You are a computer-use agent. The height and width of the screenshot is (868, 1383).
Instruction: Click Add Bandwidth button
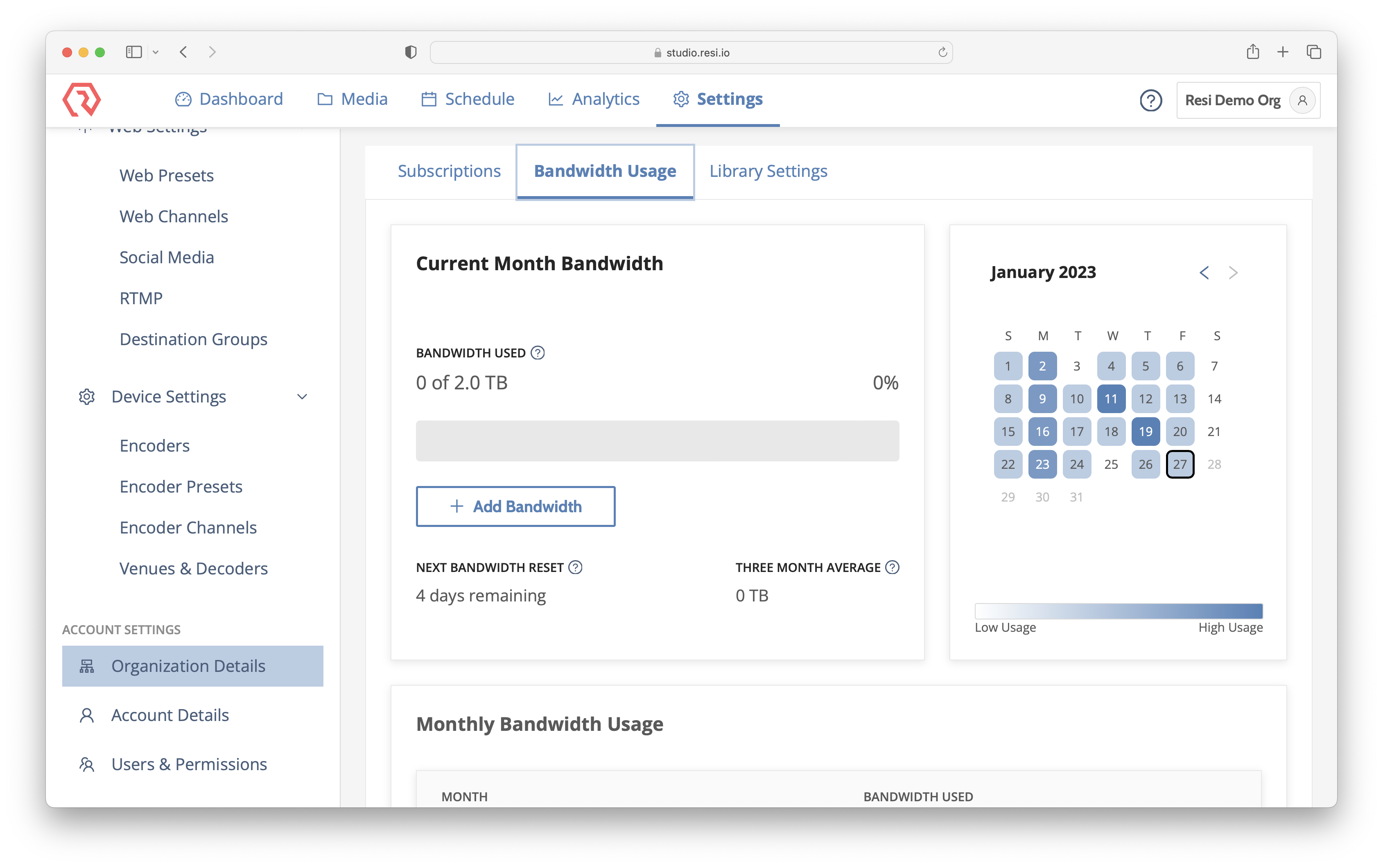pos(515,506)
